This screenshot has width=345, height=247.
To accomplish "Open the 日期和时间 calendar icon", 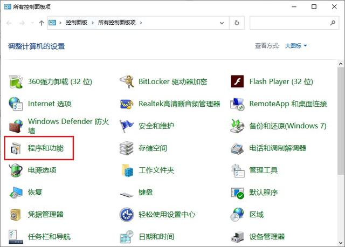I will (127, 237).
